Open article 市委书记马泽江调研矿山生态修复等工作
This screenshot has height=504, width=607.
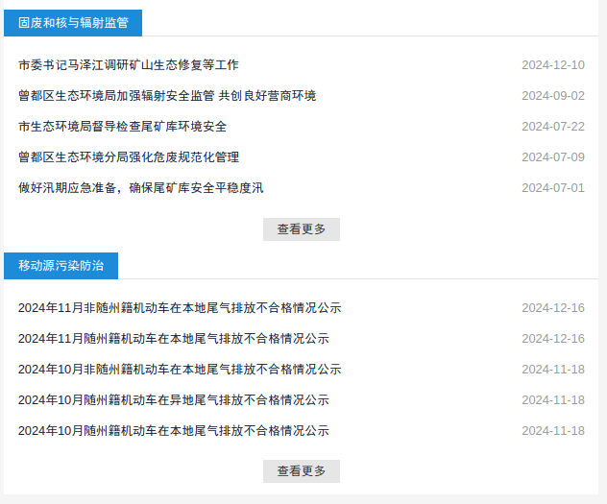128,65
